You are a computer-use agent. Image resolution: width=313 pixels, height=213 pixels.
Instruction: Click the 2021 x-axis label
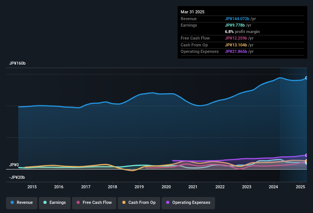(193, 187)
